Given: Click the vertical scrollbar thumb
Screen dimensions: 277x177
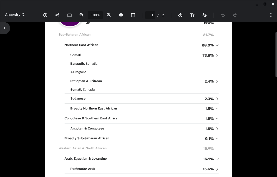Looking at the screenshot, I should pyautogui.click(x=276, y=55).
